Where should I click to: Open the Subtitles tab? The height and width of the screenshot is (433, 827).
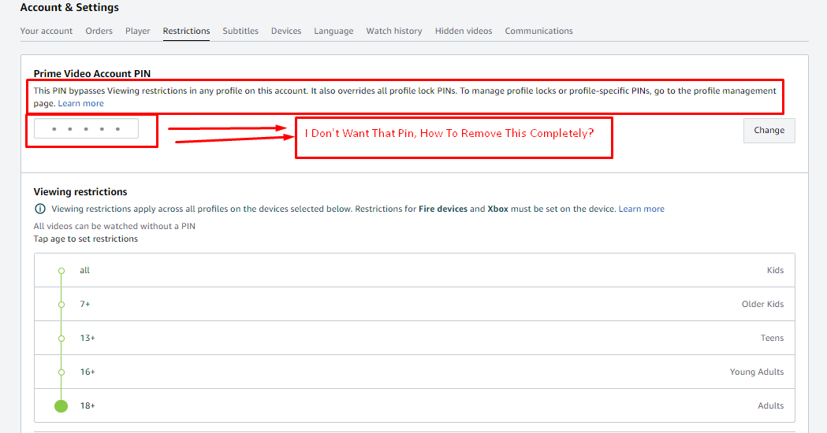pyautogui.click(x=240, y=31)
